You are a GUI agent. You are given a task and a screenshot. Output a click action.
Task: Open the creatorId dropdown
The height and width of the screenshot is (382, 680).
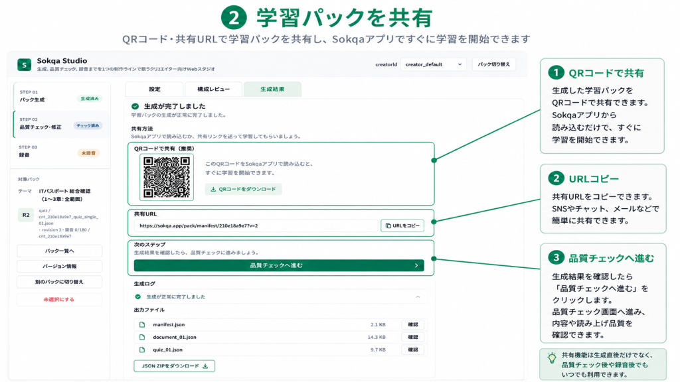tap(433, 64)
